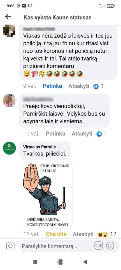Open the STOP Virtualus Patrulis image
The image size is (121, 270).
[46, 195]
